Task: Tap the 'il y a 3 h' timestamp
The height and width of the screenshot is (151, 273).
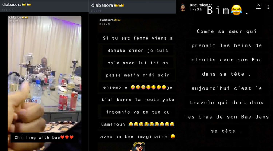Action: click(195, 9)
